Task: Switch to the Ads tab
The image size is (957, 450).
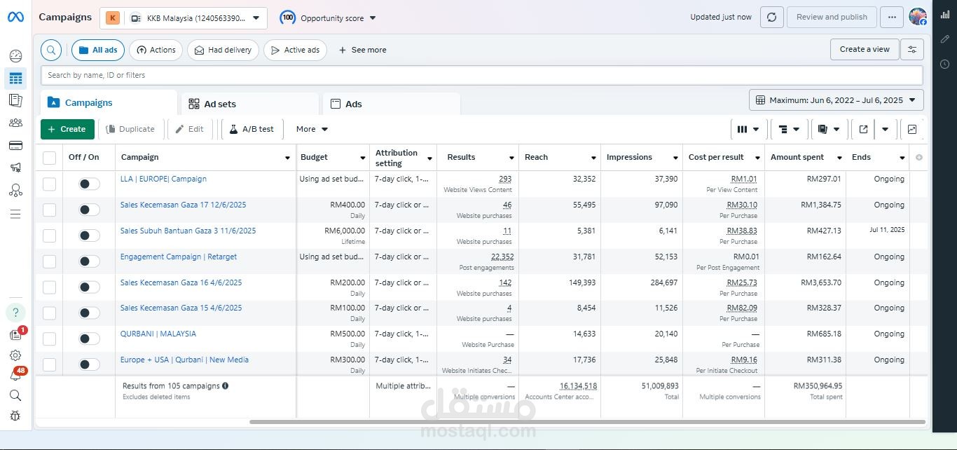Action: coord(391,104)
